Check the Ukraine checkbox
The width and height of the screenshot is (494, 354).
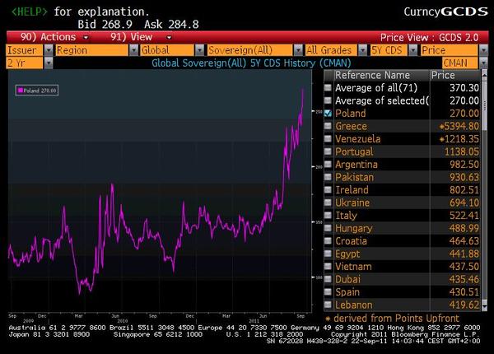point(328,203)
